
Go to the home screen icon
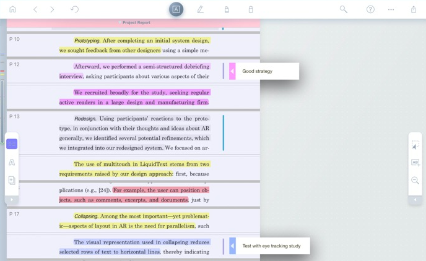point(12,9)
